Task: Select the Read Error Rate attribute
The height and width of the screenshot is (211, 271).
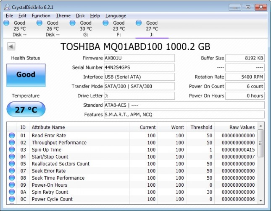Action: click(49, 136)
